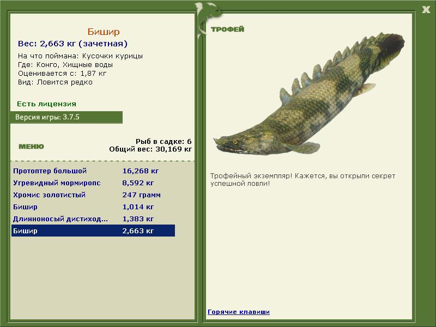
Task: Close the fish keepnet window
Action: pyautogui.click(x=426, y=10)
